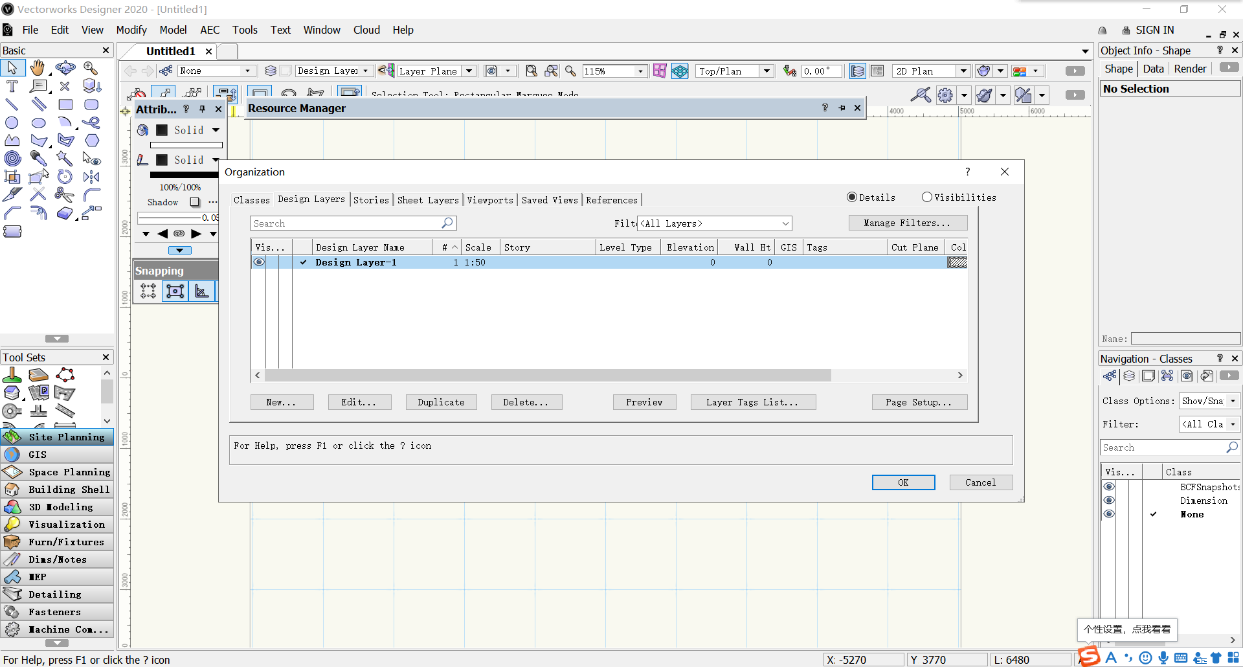Click the fill color swatch
The height and width of the screenshot is (667, 1243).
coord(162,130)
